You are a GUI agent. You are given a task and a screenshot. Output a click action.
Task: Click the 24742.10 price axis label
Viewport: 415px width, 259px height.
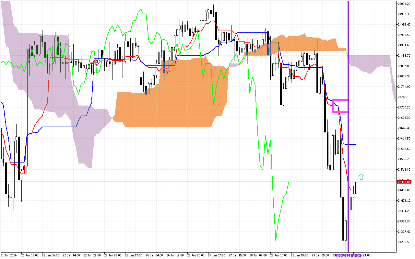[404, 97]
